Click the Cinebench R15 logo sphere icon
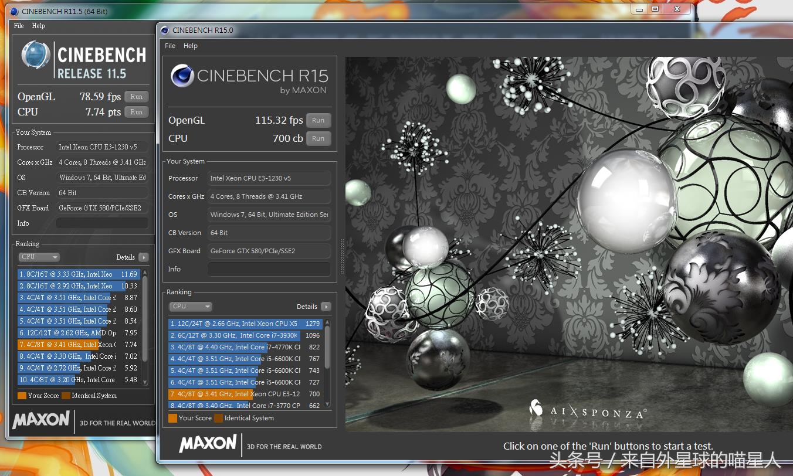Viewport: 793px width, 476px height. point(182,76)
